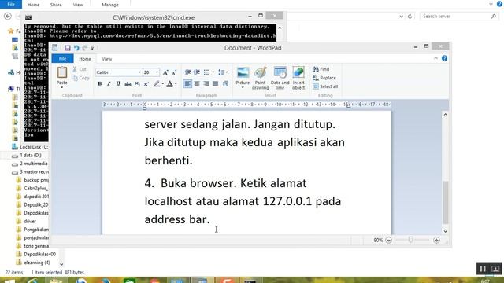Click the WordPad application menu icon
This screenshot has height=283, width=504.
[55, 48]
